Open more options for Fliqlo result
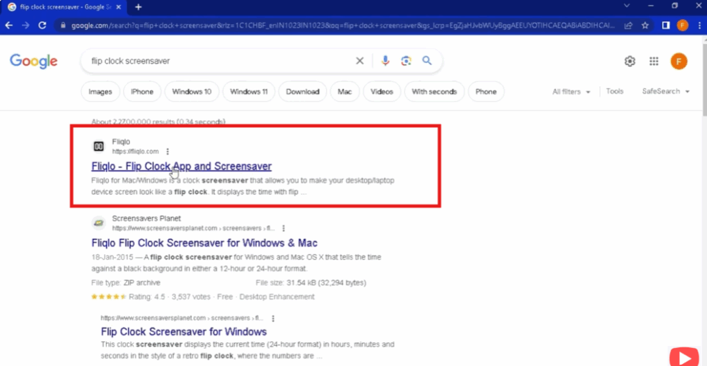The height and width of the screenshot is (366, 707). click(168, 151)
